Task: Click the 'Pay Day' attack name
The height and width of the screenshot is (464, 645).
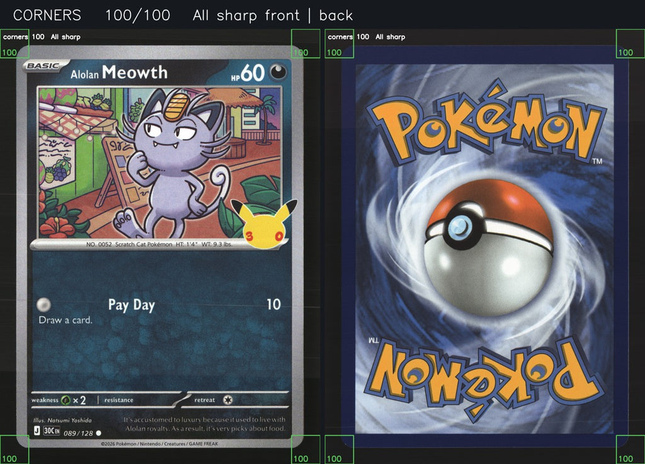Action: pos(132,305)
